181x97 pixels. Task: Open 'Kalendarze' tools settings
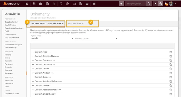pyautogui.click(x=9, y=84)
